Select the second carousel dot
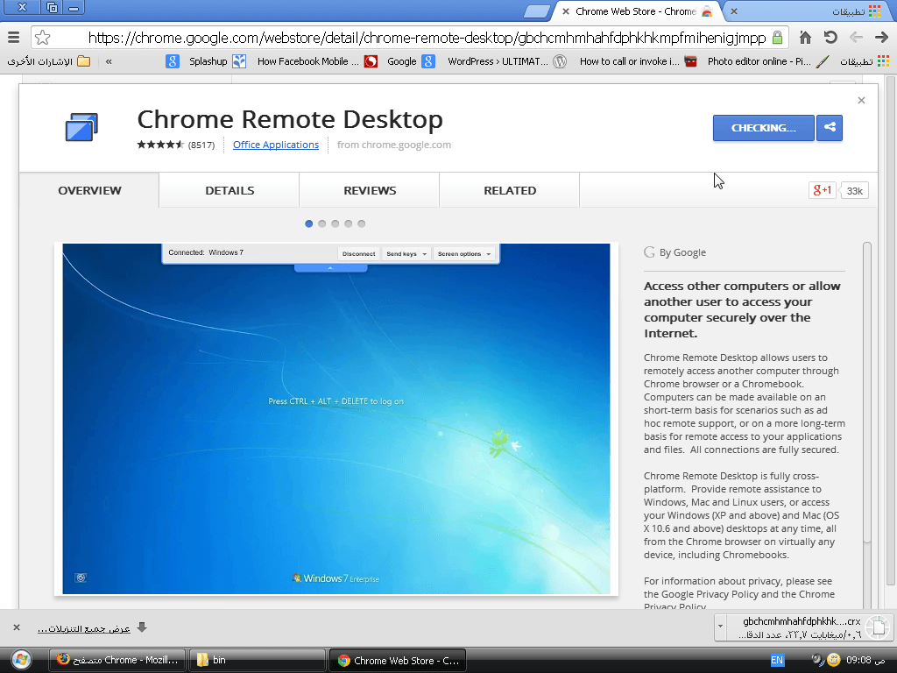 pos(322,223)
